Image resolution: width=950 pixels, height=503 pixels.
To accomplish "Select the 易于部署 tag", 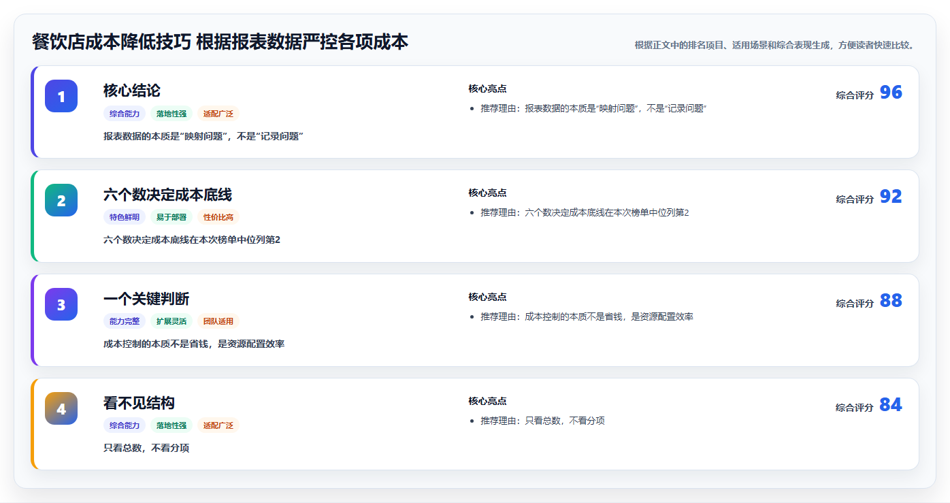I will click(171, 217).
